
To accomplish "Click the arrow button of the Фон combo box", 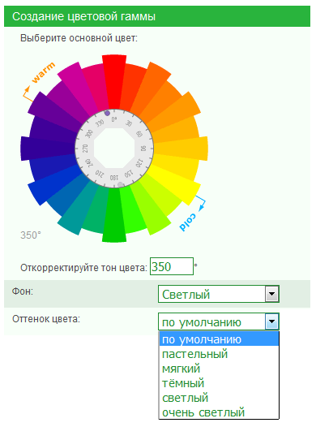I will click(271, 294).
